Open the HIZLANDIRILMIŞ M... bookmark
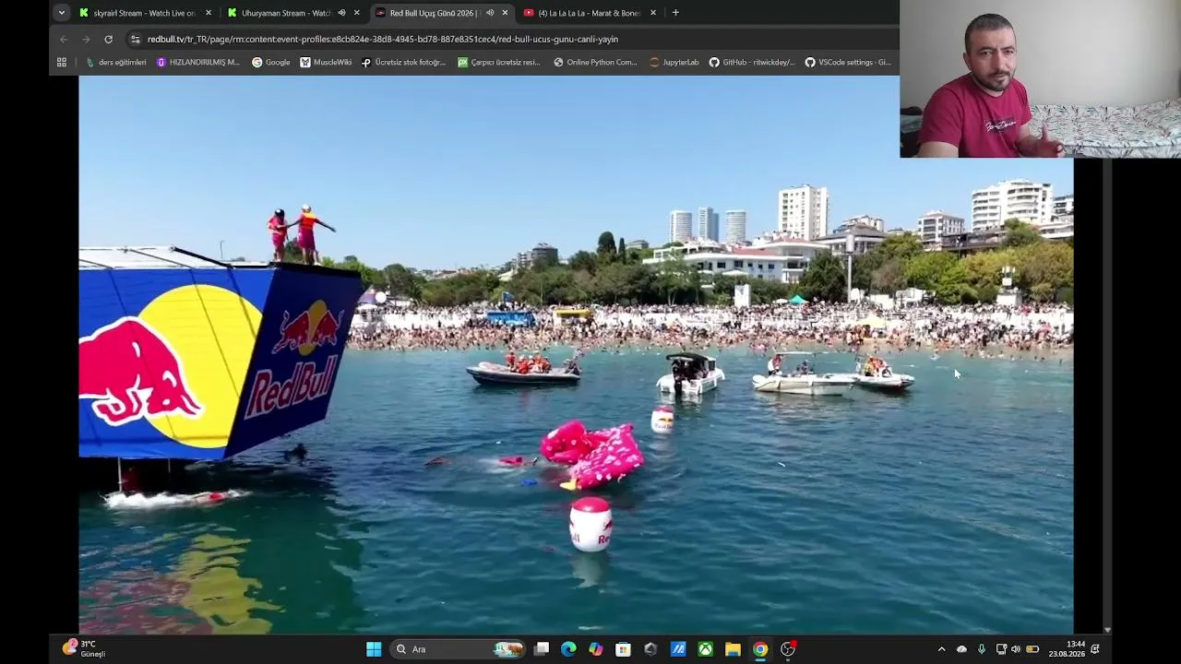Screen dimensions: 1181x664 198,63
